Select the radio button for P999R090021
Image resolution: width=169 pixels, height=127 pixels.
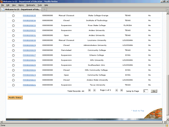13,85
